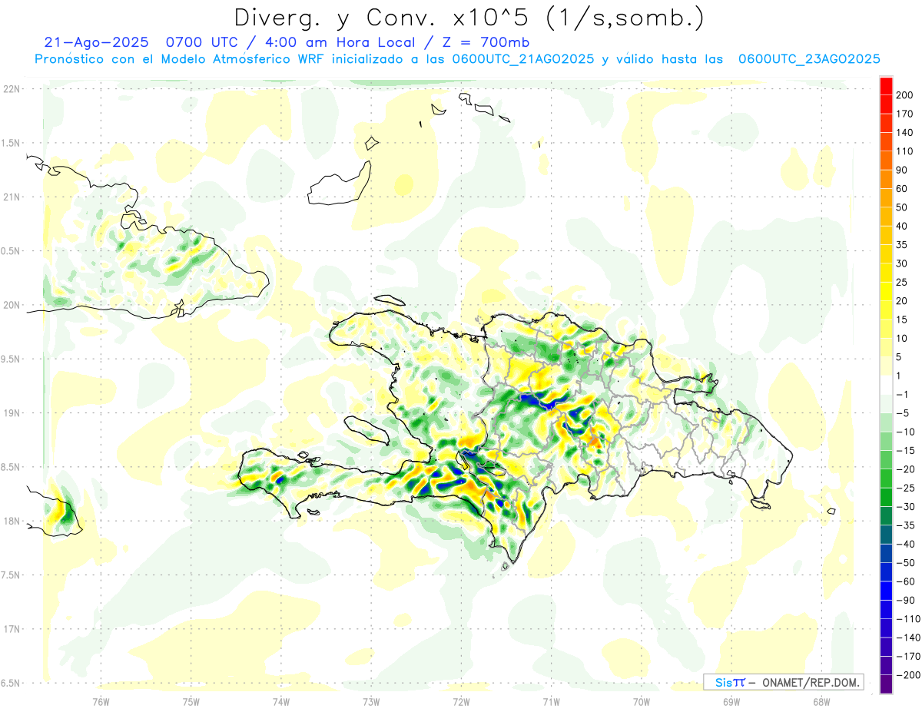Click the colorbar value '200' at the top
Viewport: 922px width, 712px height.
point(904,95)
